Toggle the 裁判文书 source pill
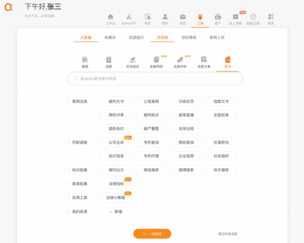 [x=116, y=101]
